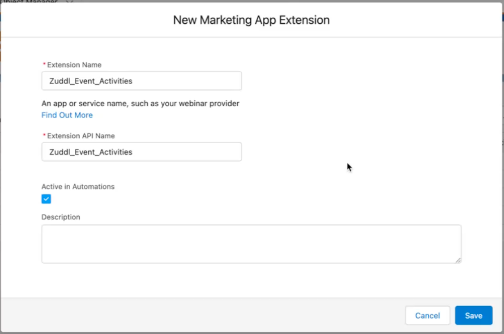The height and width of the screenshot is (334, 504).
Task: Cancel creating the marketing app extension
Action: tap(427, 315)
